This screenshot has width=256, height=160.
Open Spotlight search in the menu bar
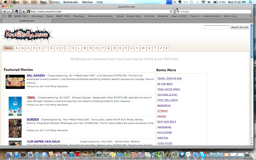pyautogui.click(x=250, y=2)
